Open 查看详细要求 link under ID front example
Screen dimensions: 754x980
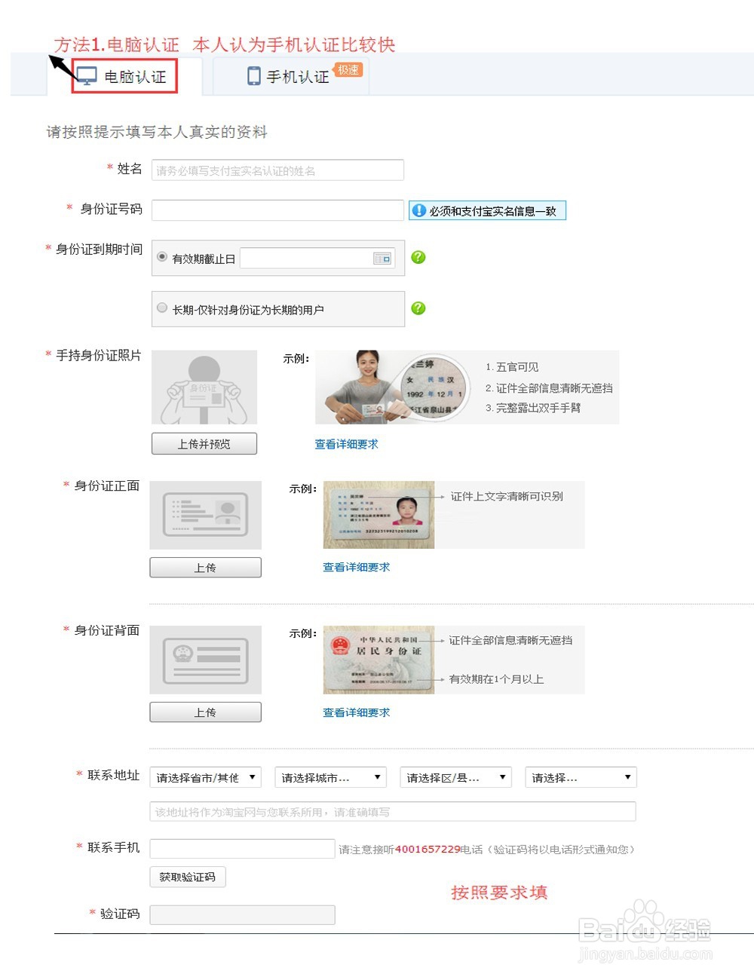click(357, 567)
